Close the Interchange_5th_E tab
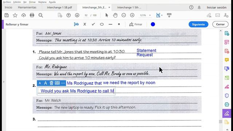The width and height of the screenshot is (233, 131). point(109,7)
